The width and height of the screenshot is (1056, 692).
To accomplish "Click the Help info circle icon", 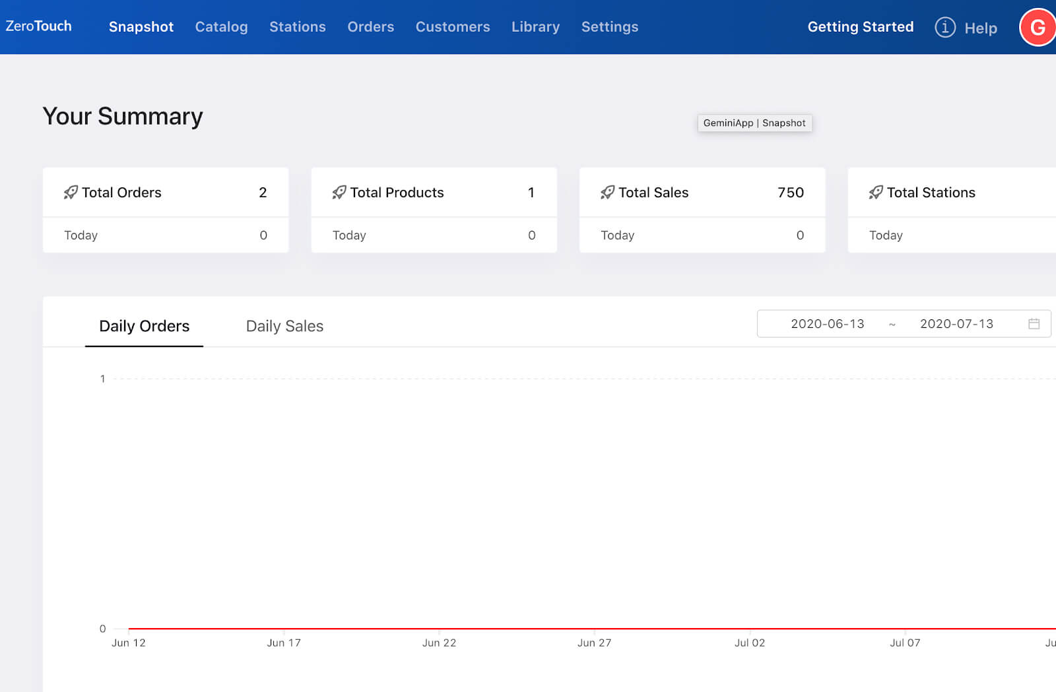I will [945, 27].
